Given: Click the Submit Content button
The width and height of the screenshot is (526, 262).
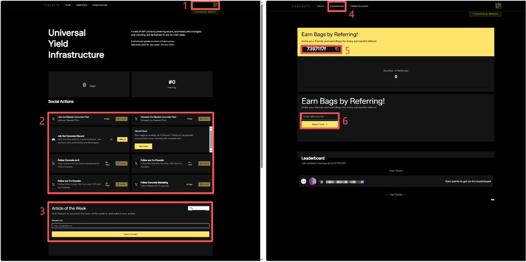Looking at the screenshot, I should (131, 234).
